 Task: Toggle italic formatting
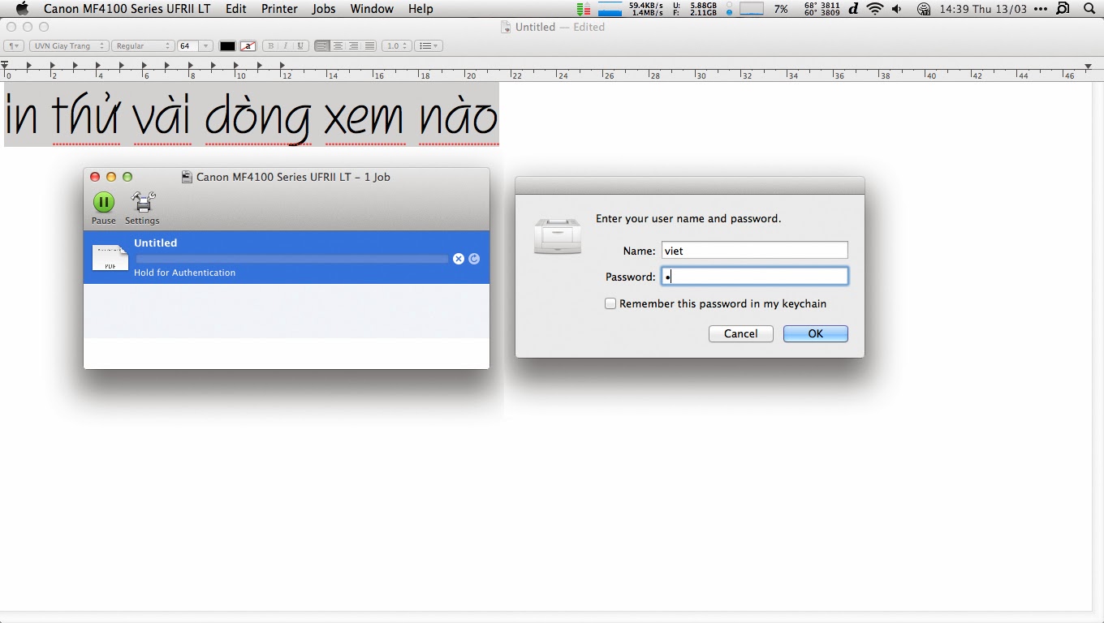coord(285,46)
